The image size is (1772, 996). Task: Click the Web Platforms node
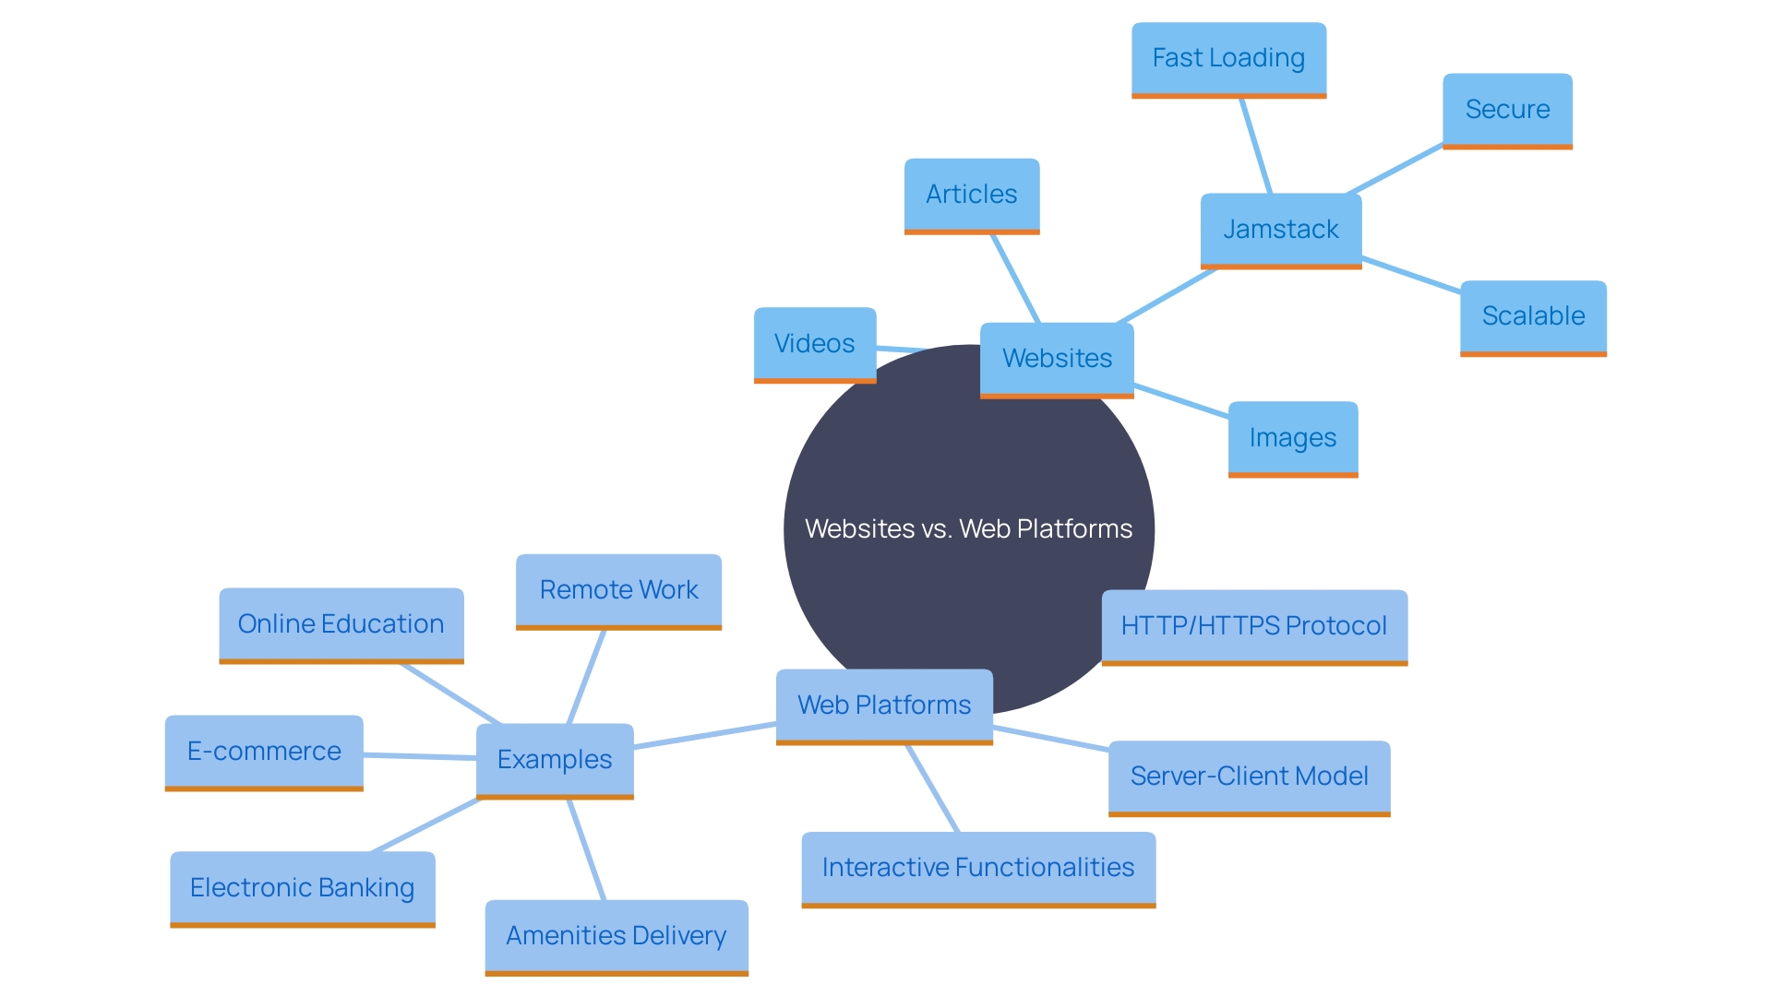point(876,703)
